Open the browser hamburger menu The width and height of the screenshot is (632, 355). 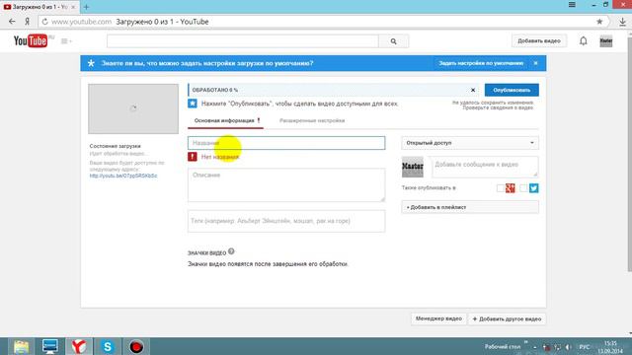[x=572, y=5]
